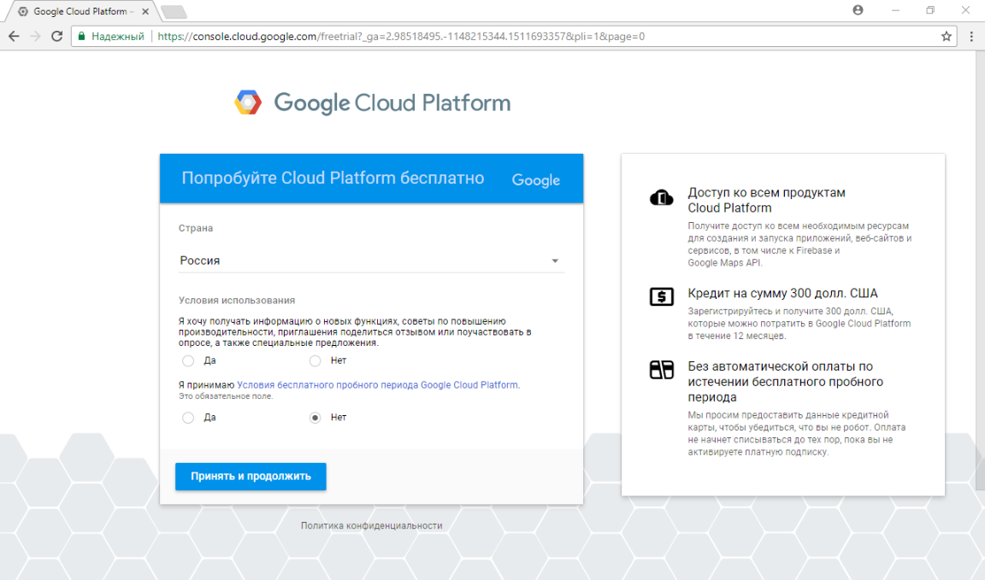Click the Google Cloud Platform hexagon logo
The height and width of the screenshot is (580, 985).
(248, 103)
